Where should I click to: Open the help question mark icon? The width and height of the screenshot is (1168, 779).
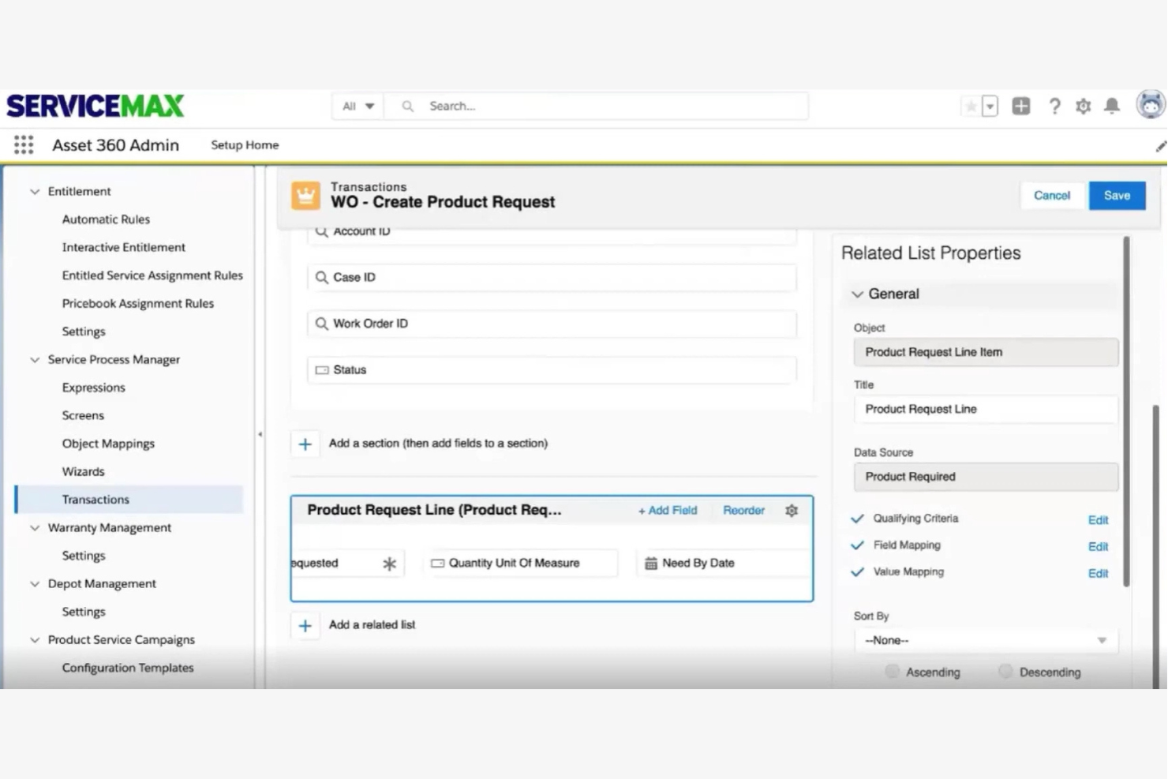(1054, 106)
